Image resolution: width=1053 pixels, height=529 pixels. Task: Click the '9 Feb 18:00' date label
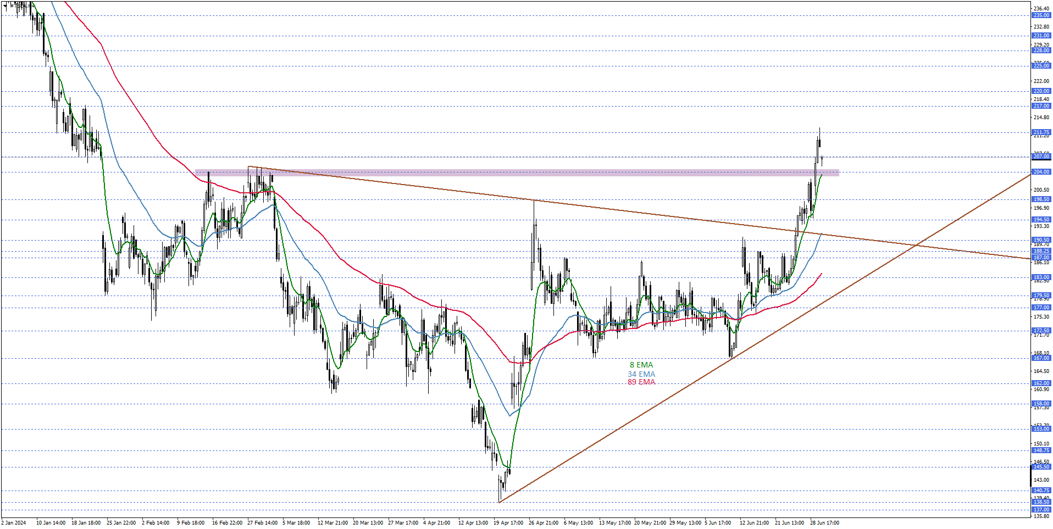(x=191, y=523)
